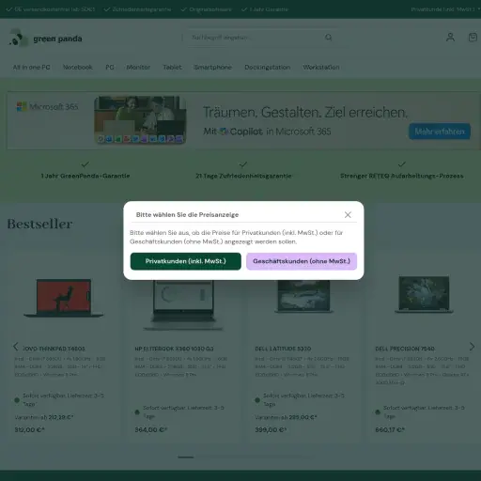
Task: Click the 660,17 € price
Action: (390, 430)
